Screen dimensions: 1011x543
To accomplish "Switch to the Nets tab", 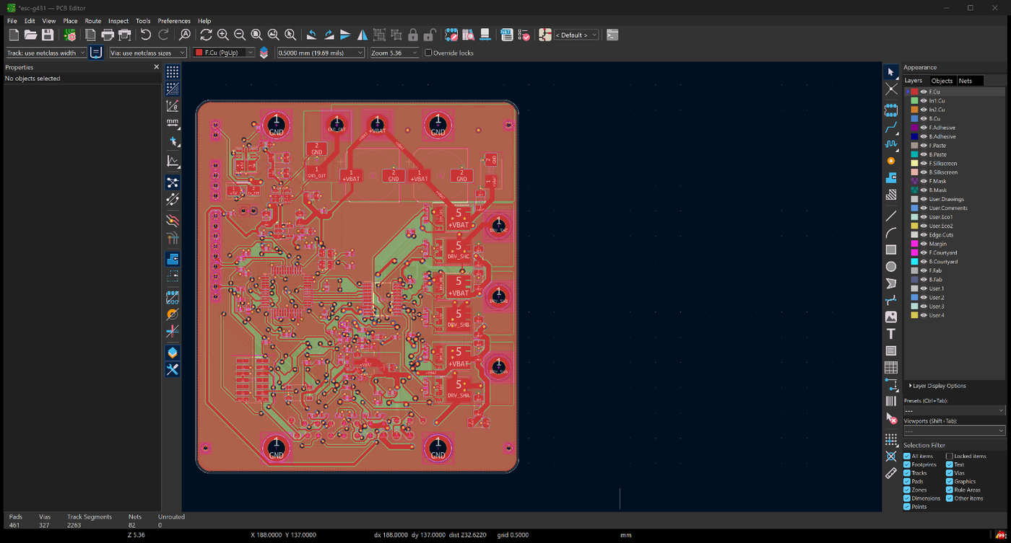I will (x=966, y=81).
